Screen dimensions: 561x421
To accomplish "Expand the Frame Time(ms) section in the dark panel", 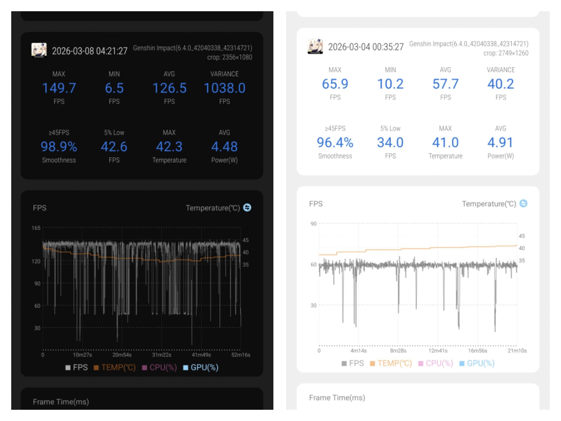I will tap(61, 402).
